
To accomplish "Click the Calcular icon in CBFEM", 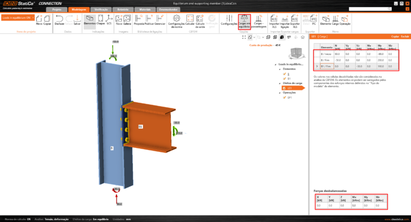I will [x=190, y=19].
